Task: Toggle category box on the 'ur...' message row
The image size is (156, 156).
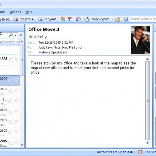Action: 11,122
